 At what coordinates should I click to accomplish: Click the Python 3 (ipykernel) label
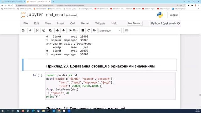pyautogui.click(x=163, y=23)
